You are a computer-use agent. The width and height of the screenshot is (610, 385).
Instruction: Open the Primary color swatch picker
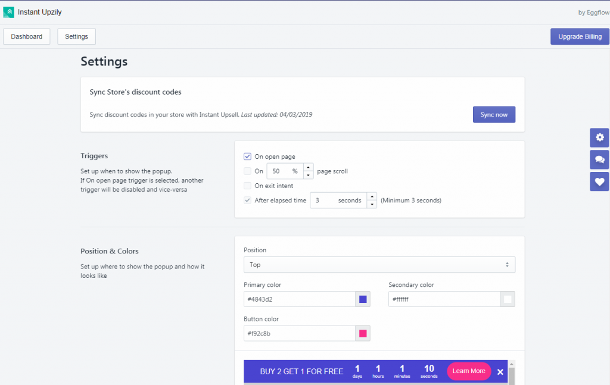point(363,299)
